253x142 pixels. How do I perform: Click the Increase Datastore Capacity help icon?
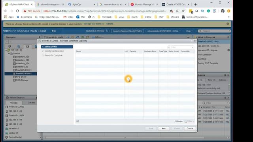click(192, 41)
